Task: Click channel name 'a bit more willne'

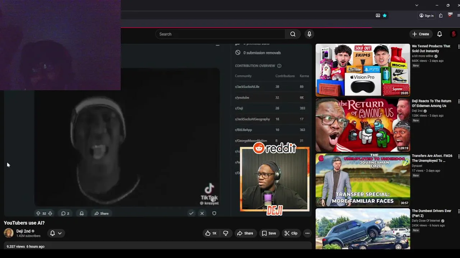Action: point(423,56)
